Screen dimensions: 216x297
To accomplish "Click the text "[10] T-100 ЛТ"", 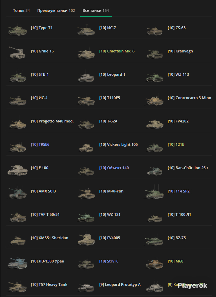I will (179, 214).
